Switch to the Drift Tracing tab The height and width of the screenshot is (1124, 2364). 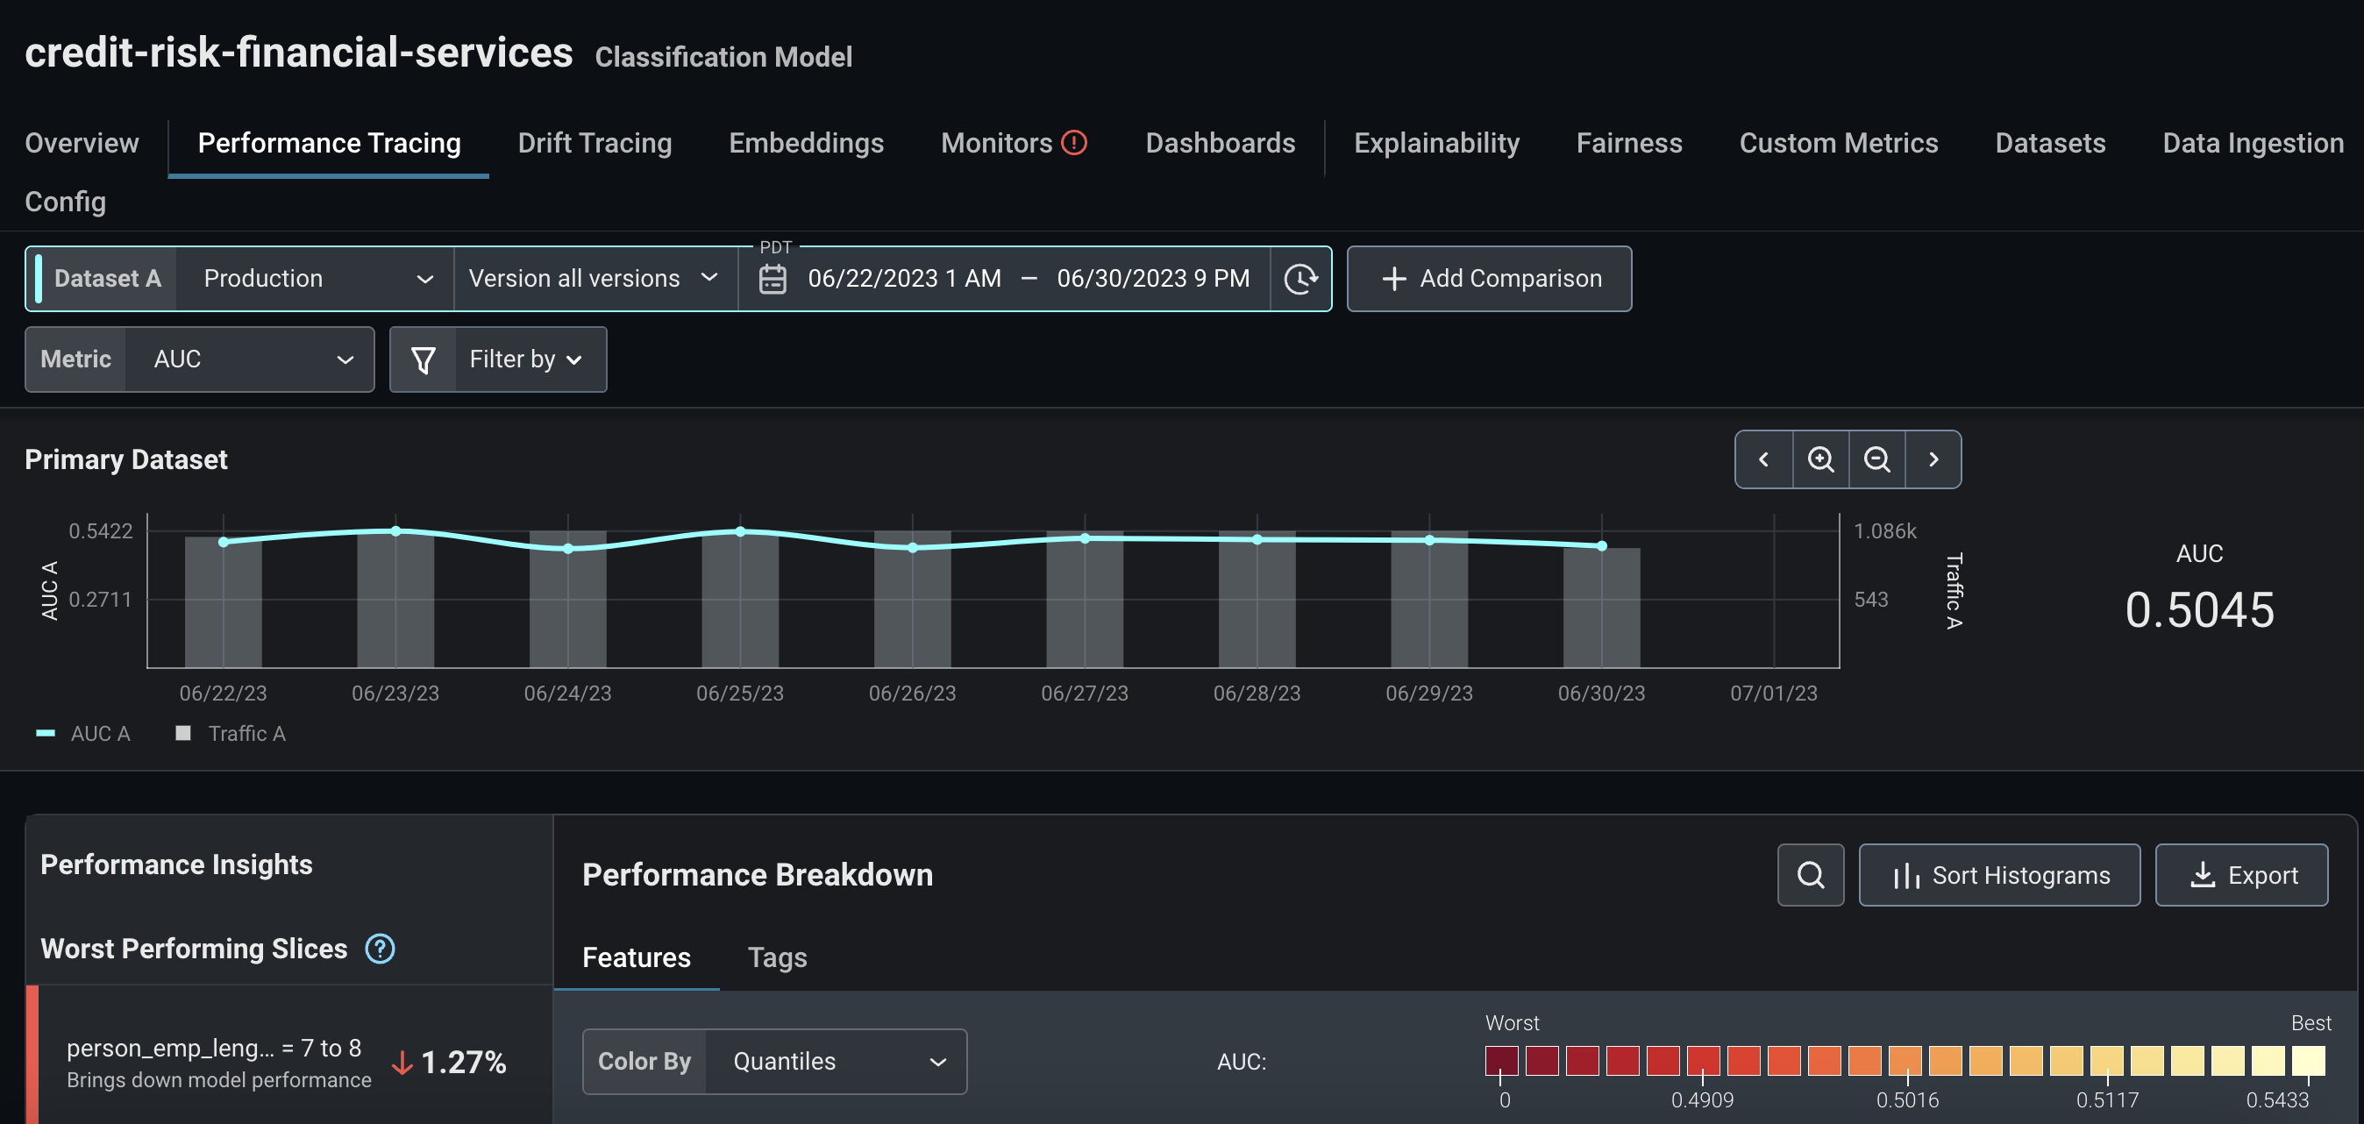(x=594, y=142)
